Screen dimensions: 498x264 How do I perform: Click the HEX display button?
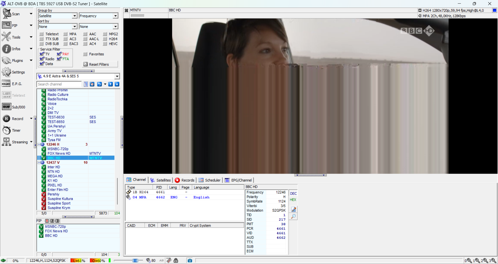pos(293,200)
